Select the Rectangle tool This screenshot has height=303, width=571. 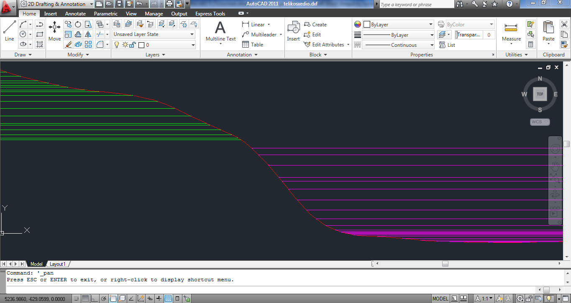tap(40, 34)
